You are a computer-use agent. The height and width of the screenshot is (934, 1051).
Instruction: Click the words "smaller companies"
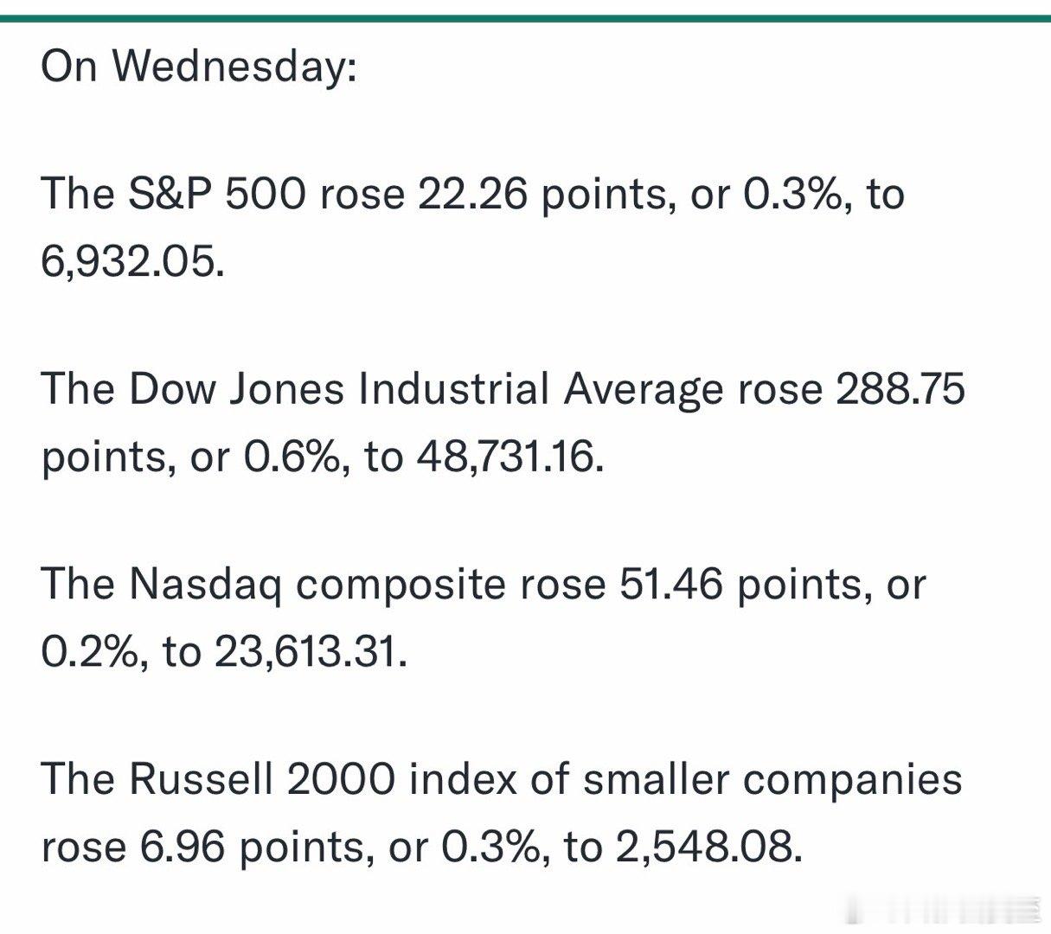click(x=772, y=779)
